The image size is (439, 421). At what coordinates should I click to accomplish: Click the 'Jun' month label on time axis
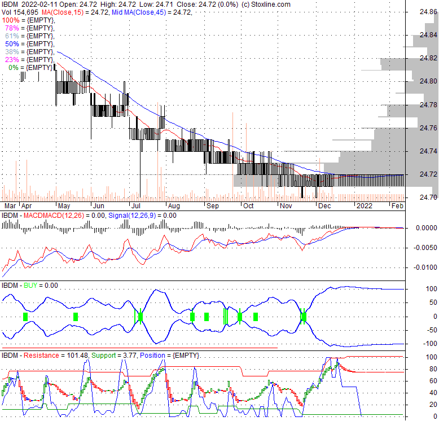(x=99, y=206)
